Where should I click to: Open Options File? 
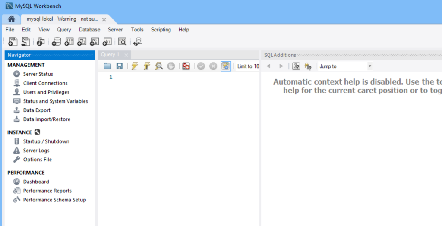(x=38, y=160)
